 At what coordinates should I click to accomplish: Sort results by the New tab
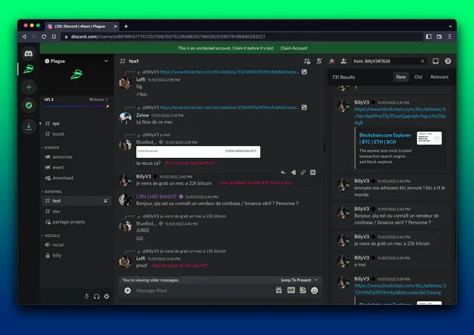[x=401, y=77]
